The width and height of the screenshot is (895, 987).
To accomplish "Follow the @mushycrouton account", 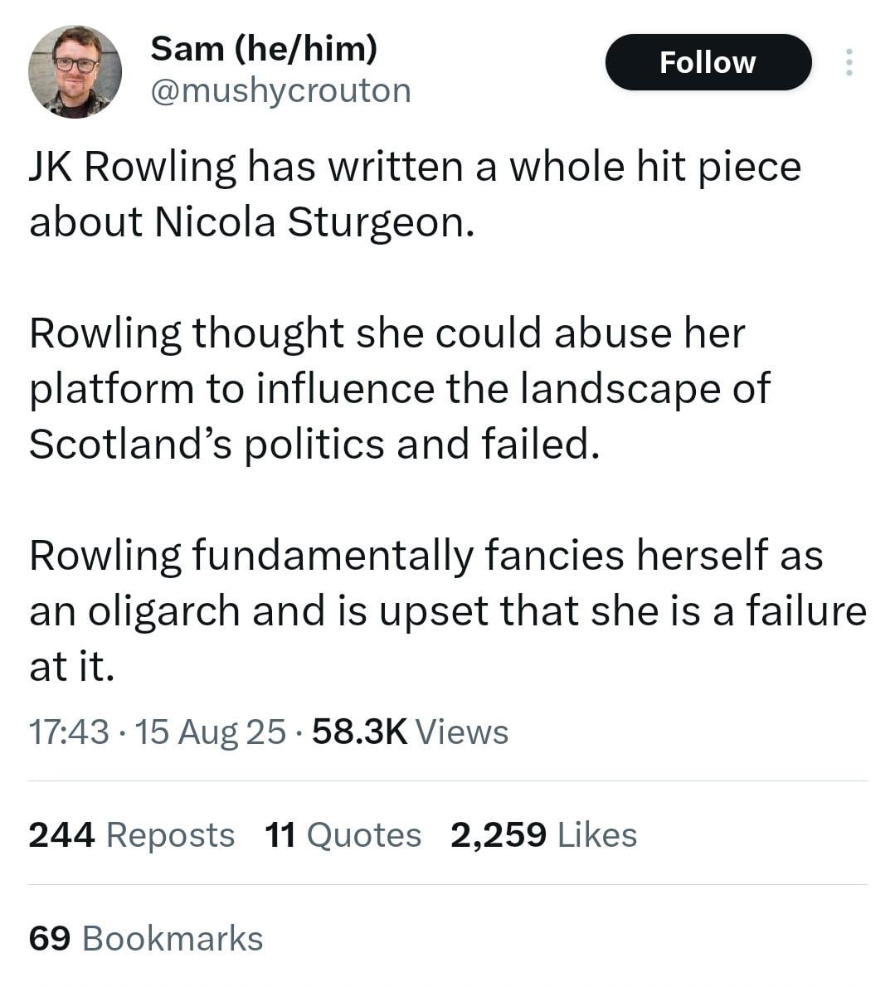I will tap(708, 62).
